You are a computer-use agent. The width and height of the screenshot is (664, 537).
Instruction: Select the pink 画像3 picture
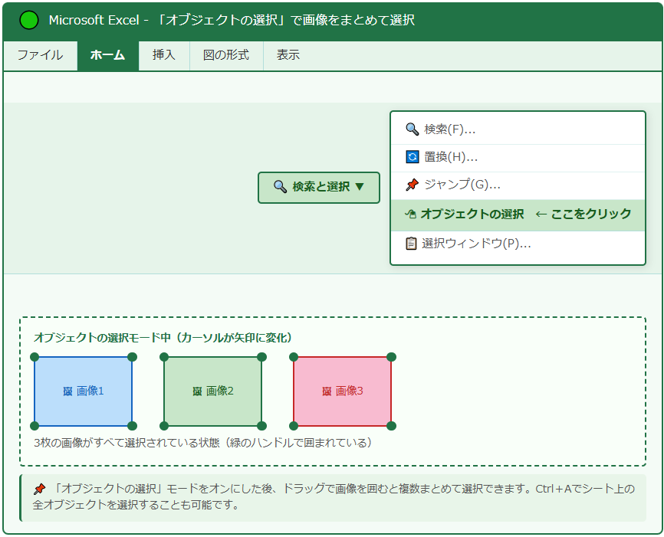tap(342, 391)
